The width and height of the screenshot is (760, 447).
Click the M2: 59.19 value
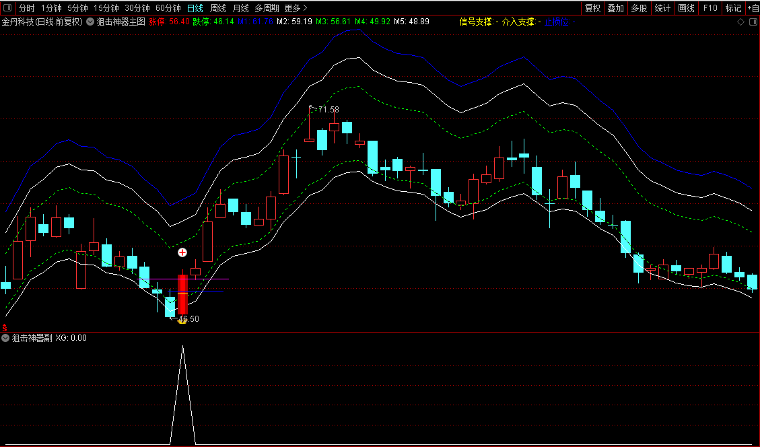point(294,22)
